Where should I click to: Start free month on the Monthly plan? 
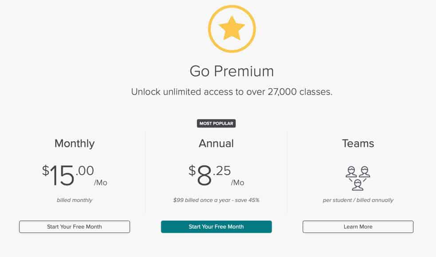click(x=75, y=227)
